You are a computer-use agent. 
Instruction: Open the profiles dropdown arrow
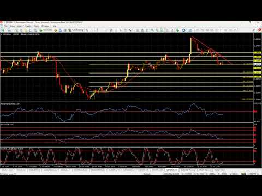point(12,30)
